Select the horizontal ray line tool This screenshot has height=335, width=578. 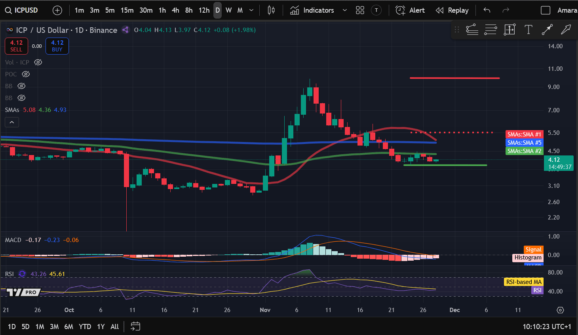[472, 30]
